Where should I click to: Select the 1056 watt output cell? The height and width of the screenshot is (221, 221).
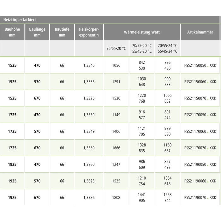tap(116, 65)
